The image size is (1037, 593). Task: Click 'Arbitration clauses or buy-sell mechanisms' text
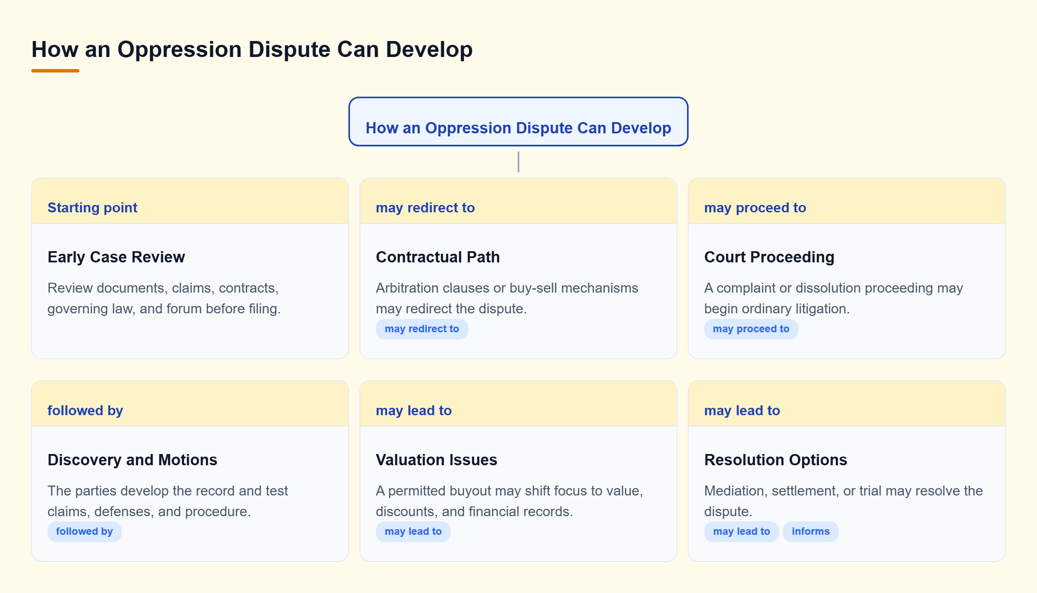[x=507, y=298]
